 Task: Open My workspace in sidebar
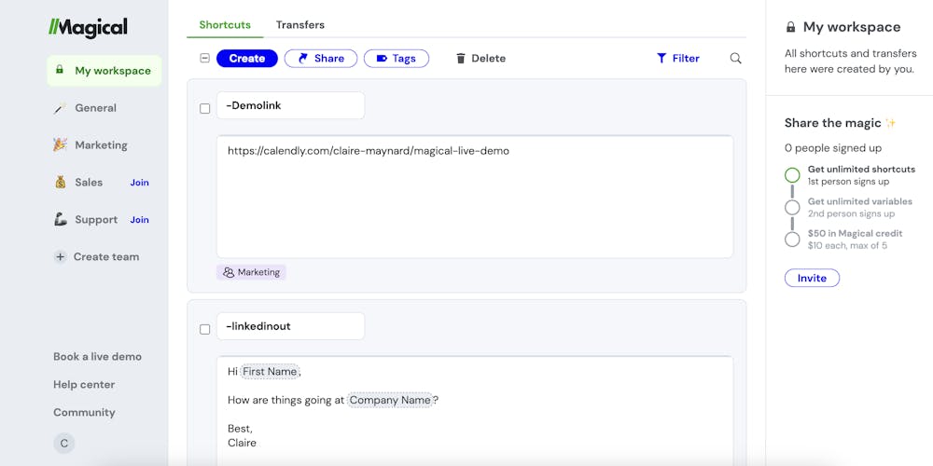tap(104, 71)
